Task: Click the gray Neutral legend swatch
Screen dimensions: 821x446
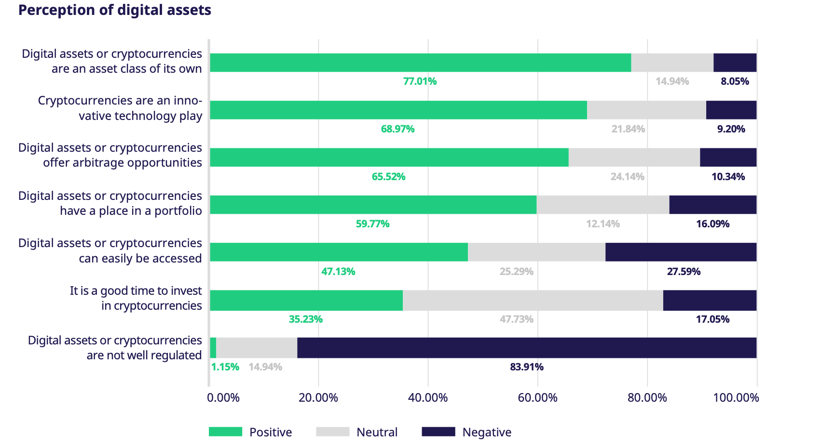Action: [332, 432]
